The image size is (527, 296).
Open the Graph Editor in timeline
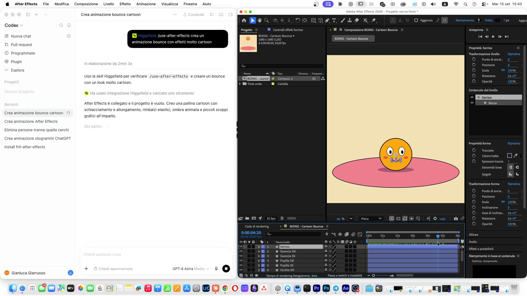(x=360, y=234)
